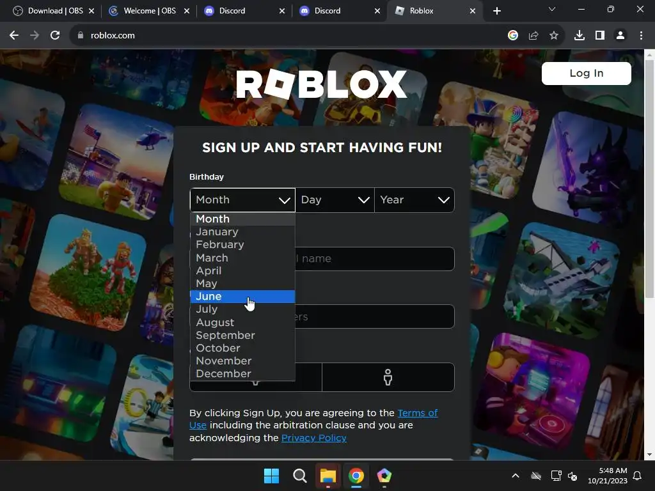Viewport: 655px width, 491px height.
Task: Click the share page icon
Action: pyautogui.click(x=533, y=36)
